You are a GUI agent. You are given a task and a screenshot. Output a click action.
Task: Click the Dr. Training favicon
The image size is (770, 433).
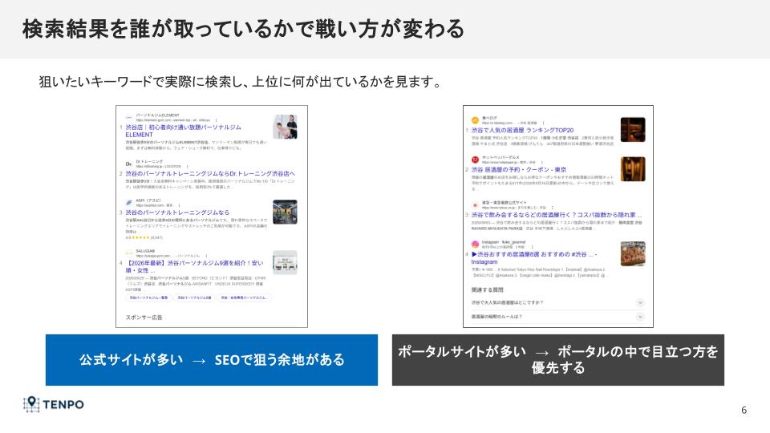tap(128, 164)
